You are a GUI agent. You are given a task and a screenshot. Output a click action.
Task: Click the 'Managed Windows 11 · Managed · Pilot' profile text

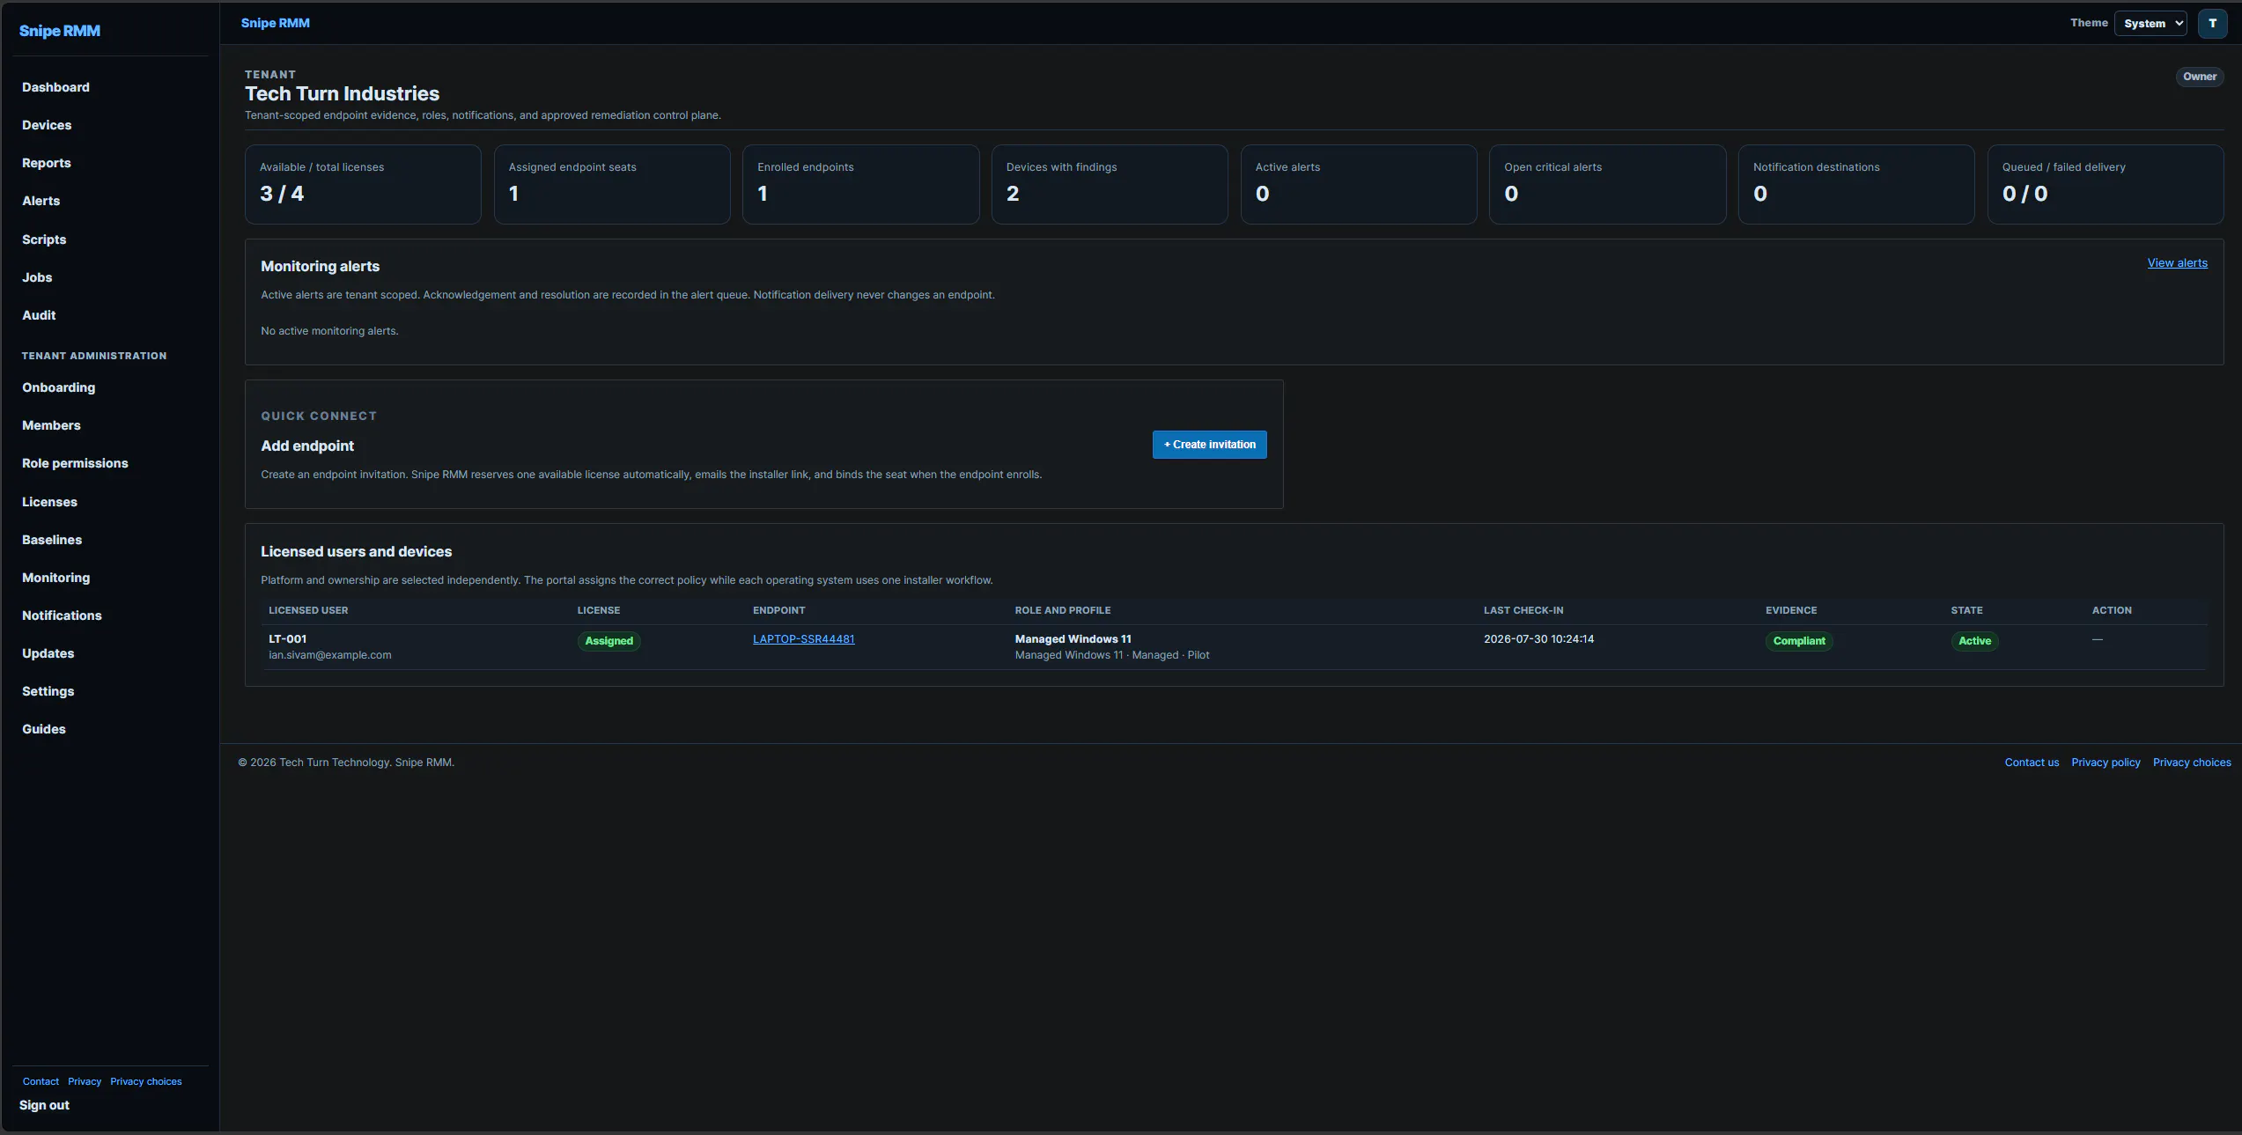(x=1112, y=655)
